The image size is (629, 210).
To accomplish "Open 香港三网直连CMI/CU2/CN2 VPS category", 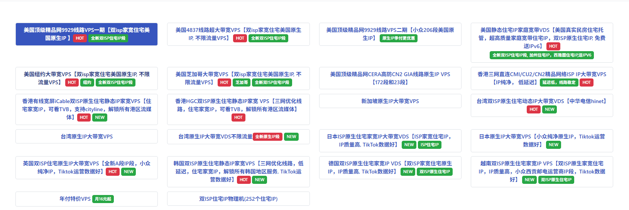I will [x=542, y=78].
